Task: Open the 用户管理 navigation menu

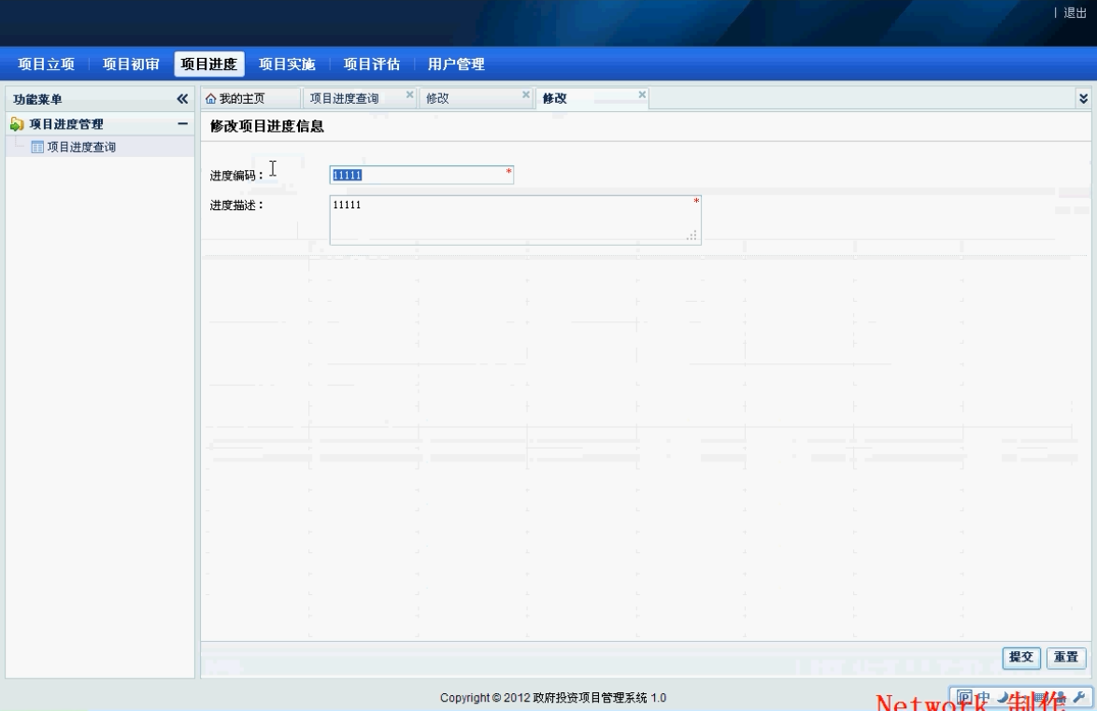Action: pyautogui.click(x=456, y=64)
